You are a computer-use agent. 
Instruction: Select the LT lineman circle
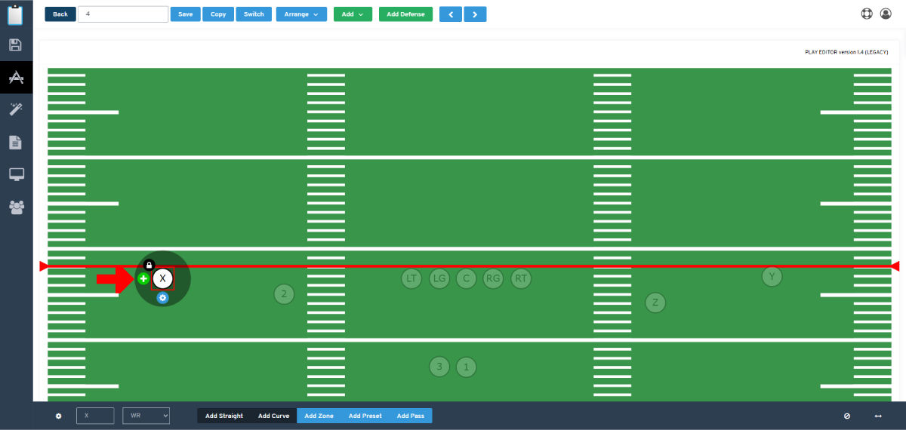tap(411, 278)
